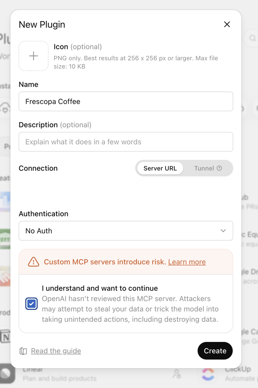Viewport: 258px width, 388px height.
Task: Select the Server URL connection option
Action: [160, 168]
